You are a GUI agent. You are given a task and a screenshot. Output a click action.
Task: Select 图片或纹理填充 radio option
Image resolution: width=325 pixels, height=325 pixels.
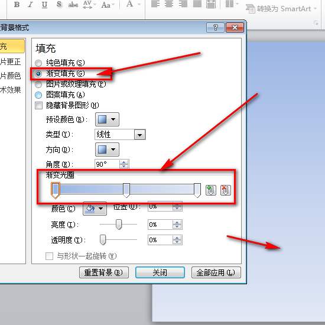[38, 84]
